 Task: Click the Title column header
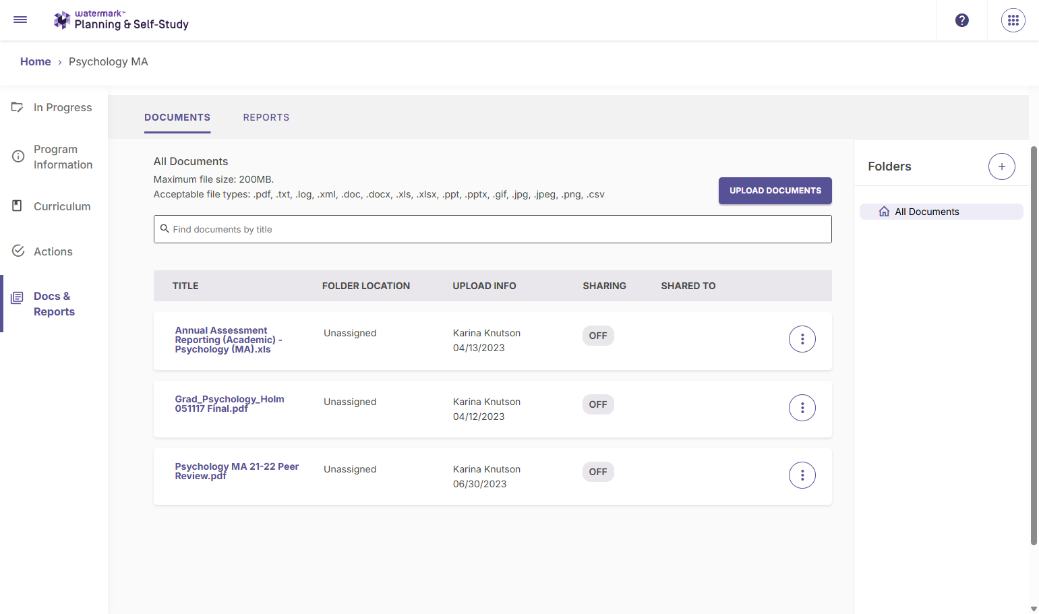pyautogui.click(x=185, y=286)
